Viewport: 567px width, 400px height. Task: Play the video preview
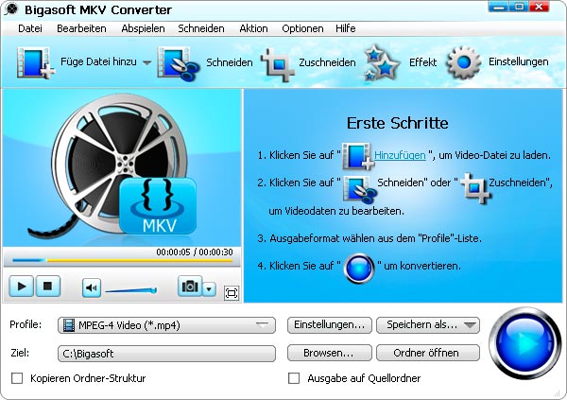point(22,286)
